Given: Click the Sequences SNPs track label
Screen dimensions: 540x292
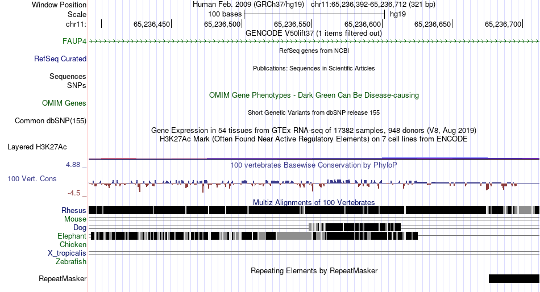Looking at the screenshot, I should (68, 81).
